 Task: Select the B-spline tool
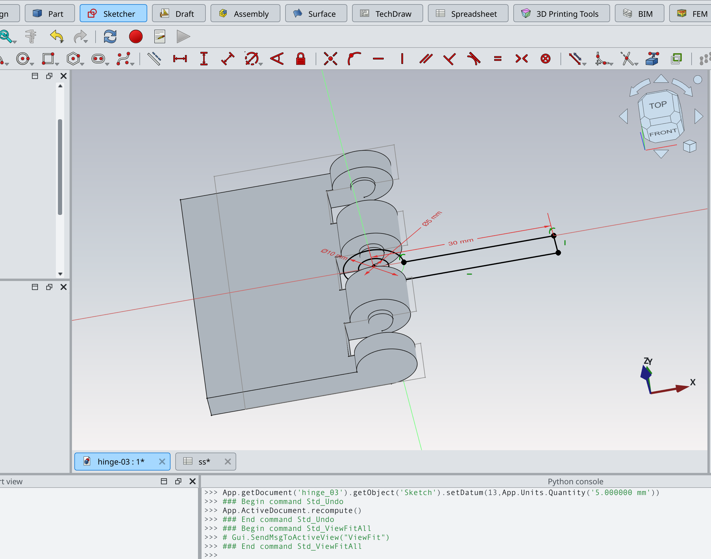click(124, 59)
